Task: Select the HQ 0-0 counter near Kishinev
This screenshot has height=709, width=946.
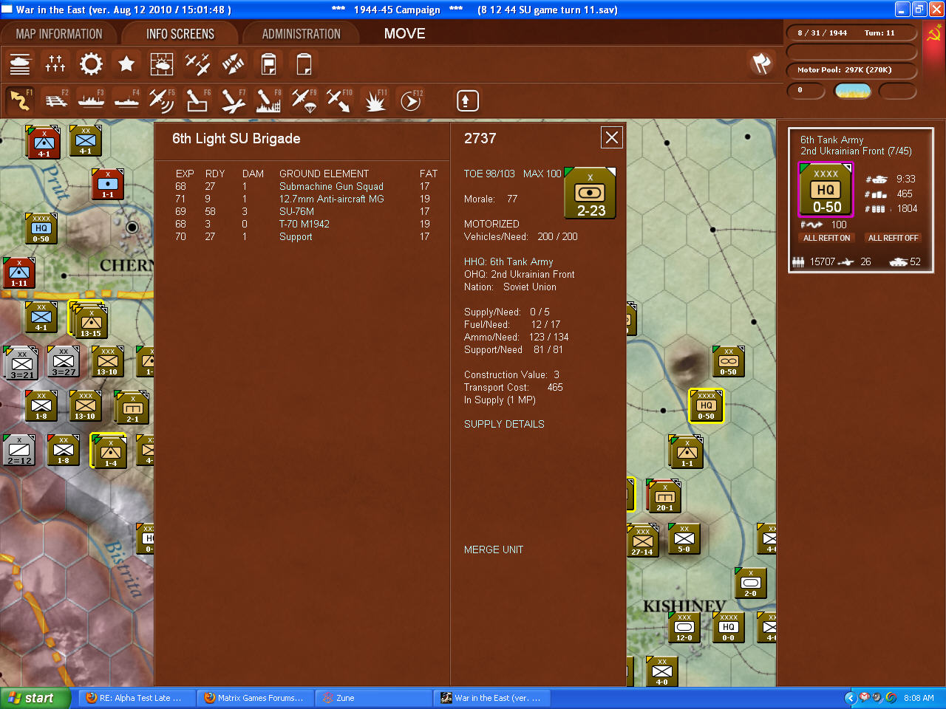Action: tap(729, 628)
